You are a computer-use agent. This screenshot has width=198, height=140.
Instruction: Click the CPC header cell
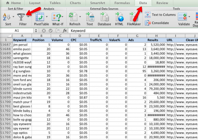(x=80, y=40)
